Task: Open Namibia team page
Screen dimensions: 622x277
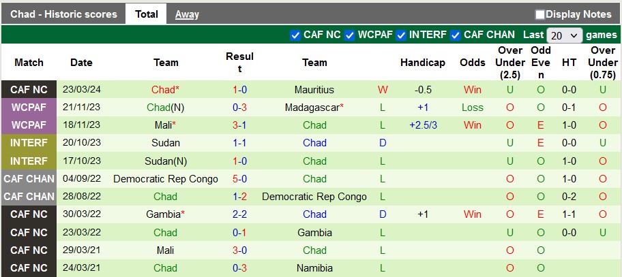Action: [314, 268]
